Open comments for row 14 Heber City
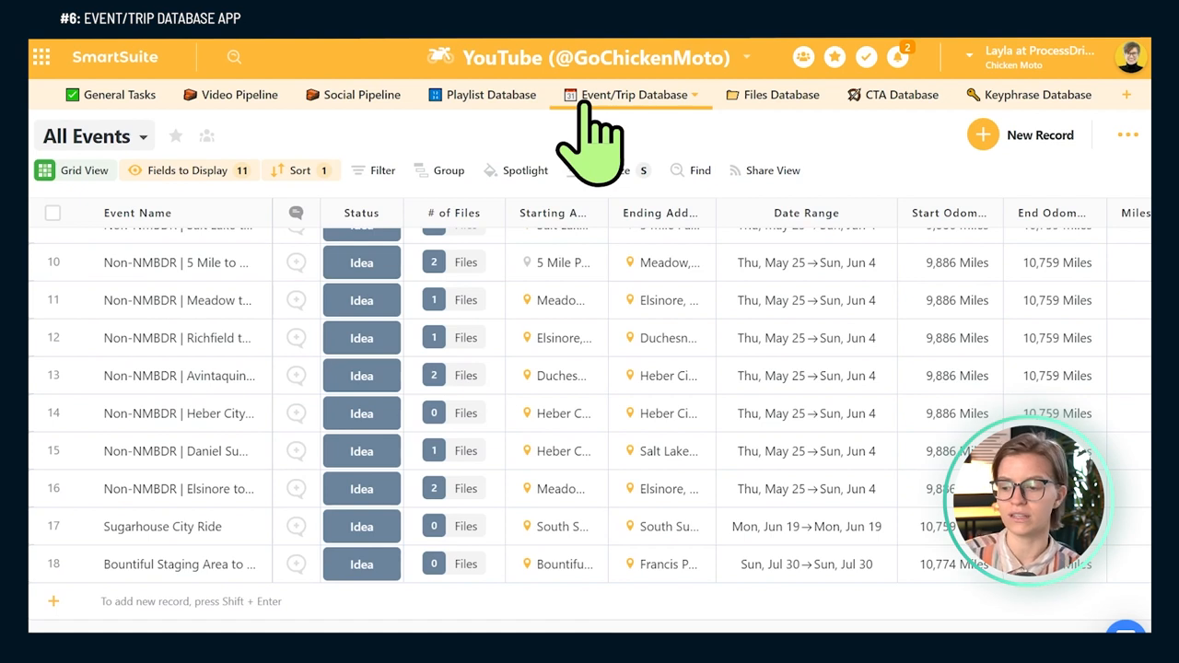The image size is (1179, 663). coord(296,413)
